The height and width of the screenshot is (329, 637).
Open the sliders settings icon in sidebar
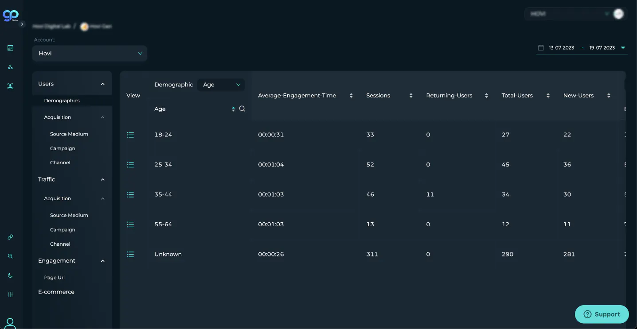click(10, 294)
